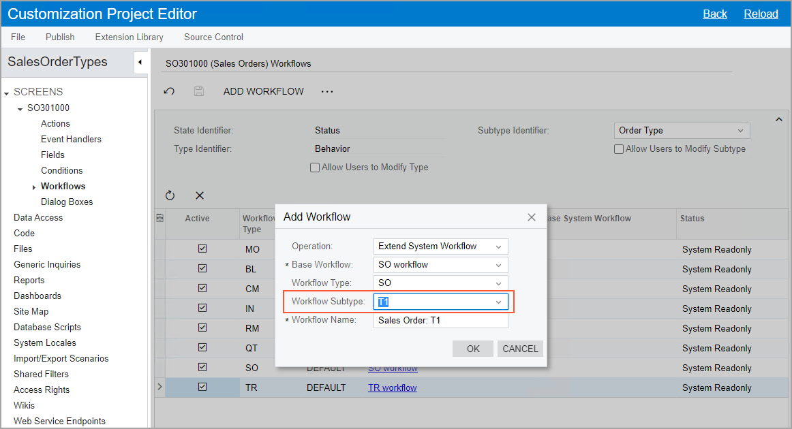The height and width of the screenshot is (429, 792).
Task: Open the Publish menu
Action: tap(60, 37)
